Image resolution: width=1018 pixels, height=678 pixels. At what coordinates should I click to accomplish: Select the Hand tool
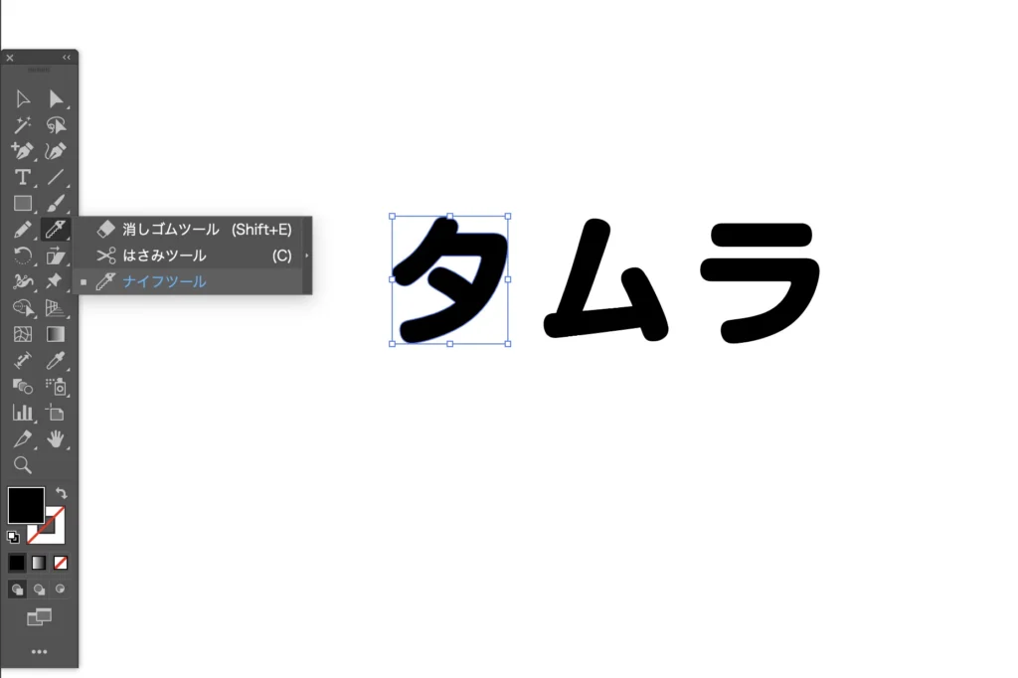pos(56,438)
